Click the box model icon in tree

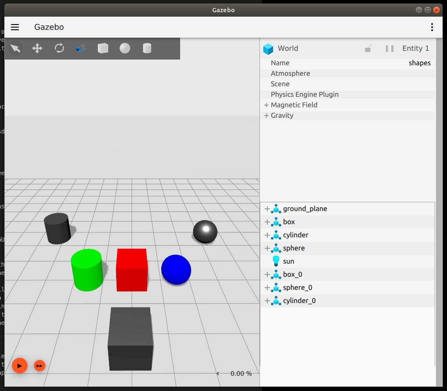point(276,222)
